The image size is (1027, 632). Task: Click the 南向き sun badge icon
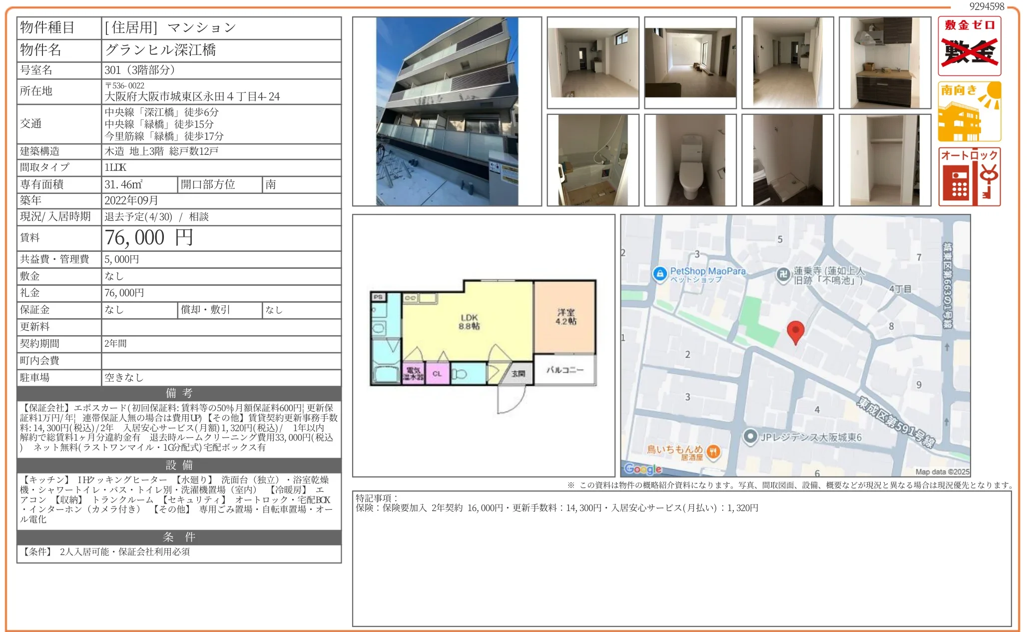pos(969,111)
